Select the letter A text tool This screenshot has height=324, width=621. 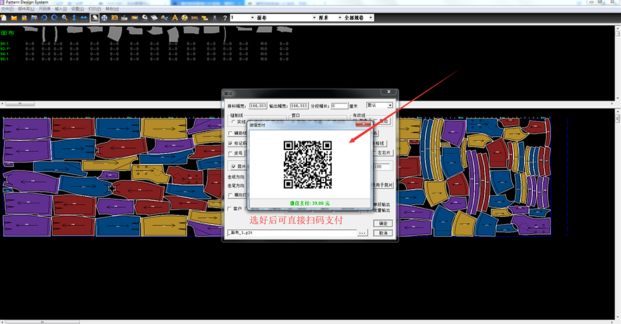pyautogui.click(x=175, y=17)
